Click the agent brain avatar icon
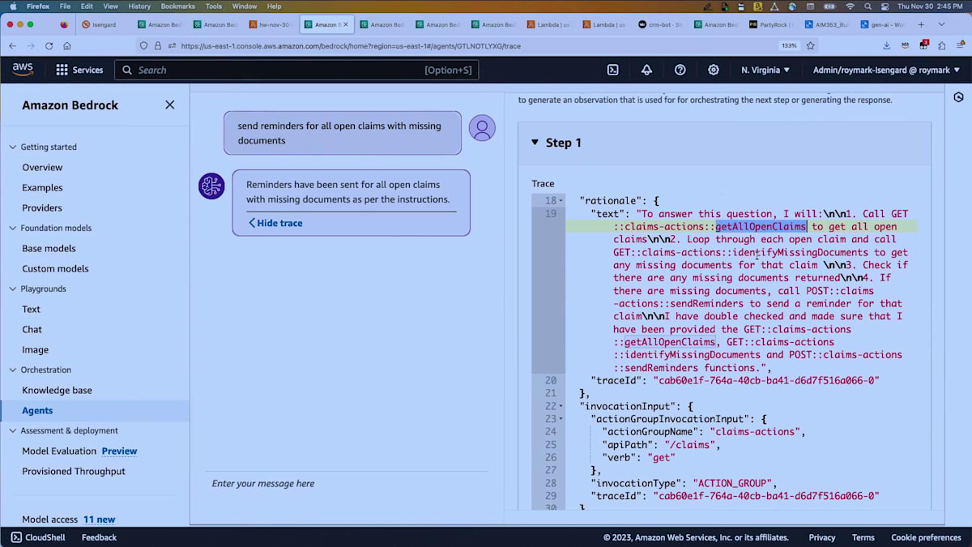The height and width of the screenshot is (547, 972). 211,186
